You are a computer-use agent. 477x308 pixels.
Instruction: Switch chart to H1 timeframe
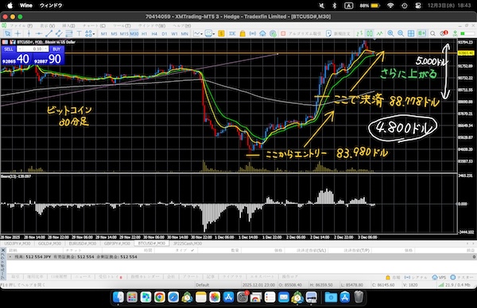[144, 33]
